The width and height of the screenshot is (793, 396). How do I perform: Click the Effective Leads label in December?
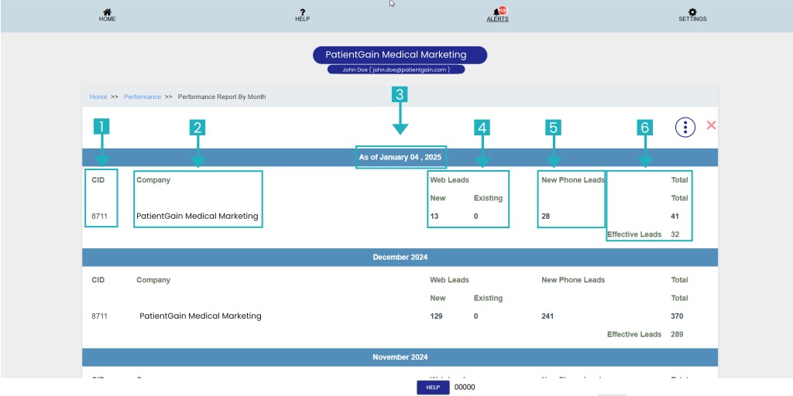pos(634,335)
